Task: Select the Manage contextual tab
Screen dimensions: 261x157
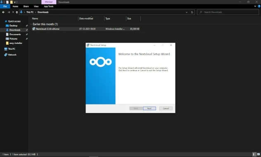Action: (x=49, y=2)
